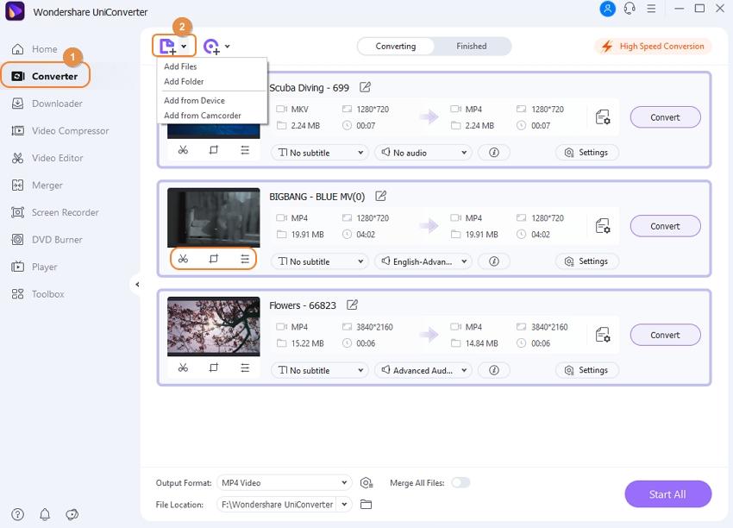733x528 pixels.
Task: Click Convert on the BIGBANG row
Action: tap(665, 225)
